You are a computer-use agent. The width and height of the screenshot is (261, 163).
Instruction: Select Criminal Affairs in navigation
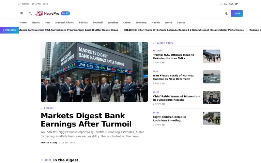coord(64,22)
